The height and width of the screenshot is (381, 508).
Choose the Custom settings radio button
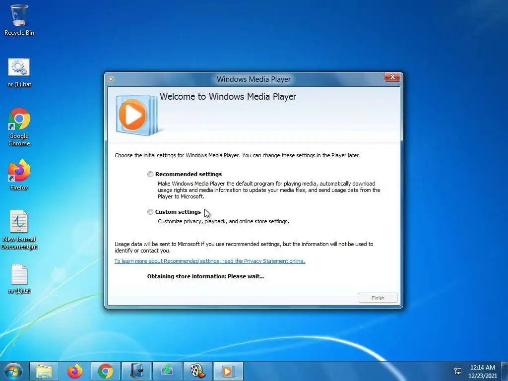[150, 212]
